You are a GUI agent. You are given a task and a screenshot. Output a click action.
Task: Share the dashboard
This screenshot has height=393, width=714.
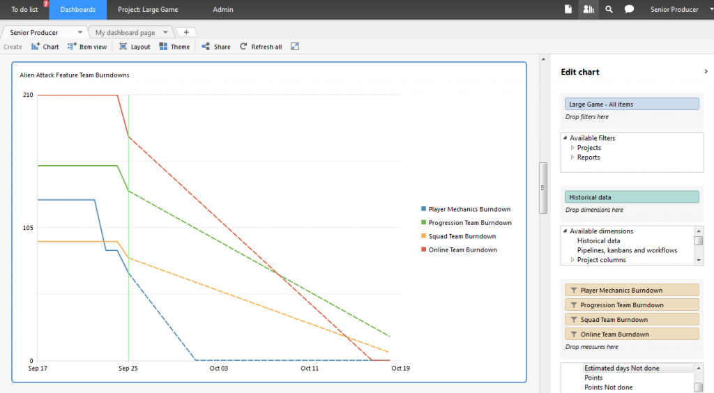[216, 47]
